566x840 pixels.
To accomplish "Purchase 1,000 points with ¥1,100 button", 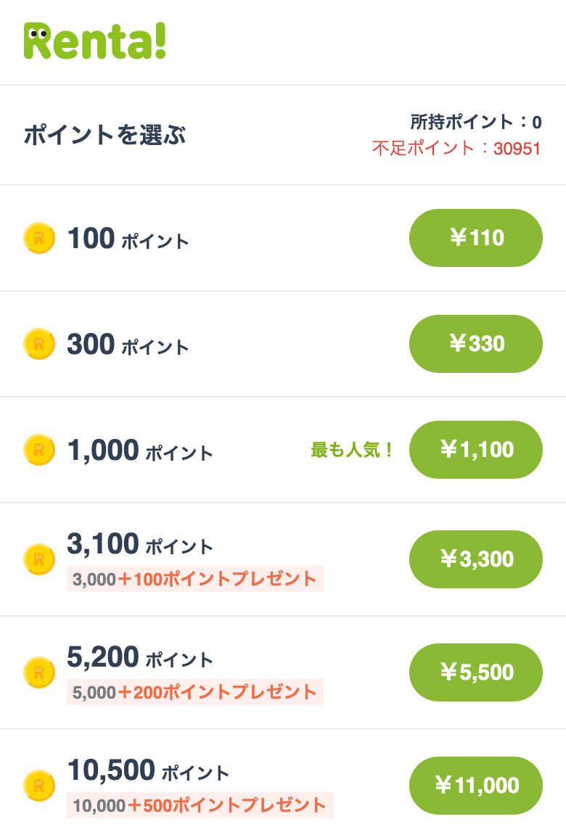I will click(x=476, y=450).
